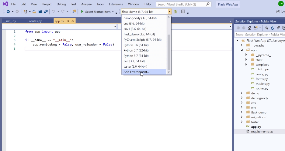
Task: Select PyCharm Scripts (3.7, 64-bit) environment
Action: (144, 39)
